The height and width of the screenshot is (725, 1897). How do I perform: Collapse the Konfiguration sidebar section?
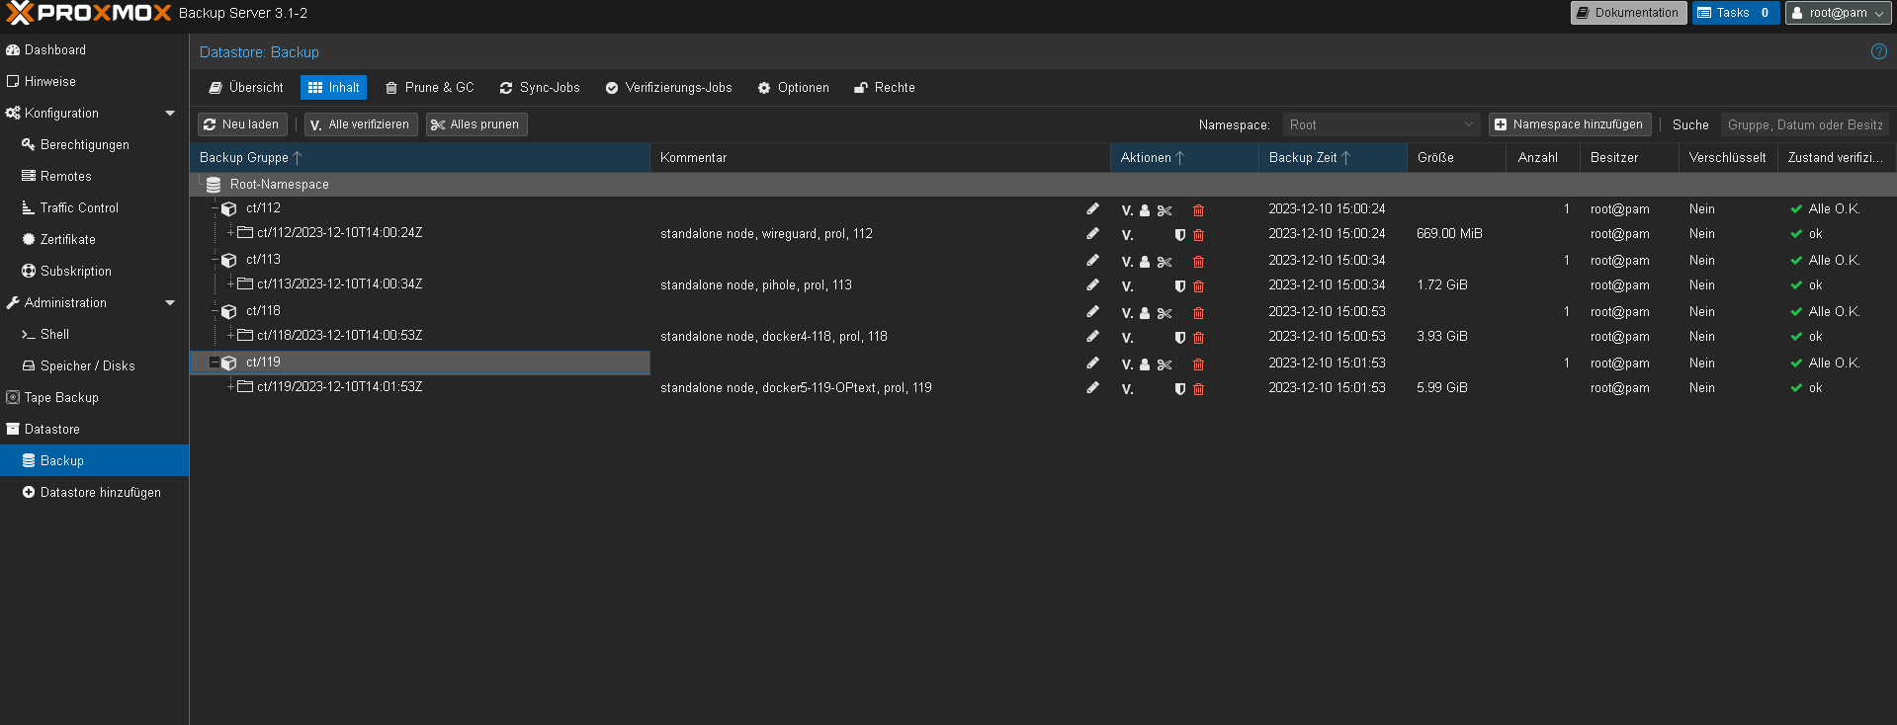(x=170, y=114)
